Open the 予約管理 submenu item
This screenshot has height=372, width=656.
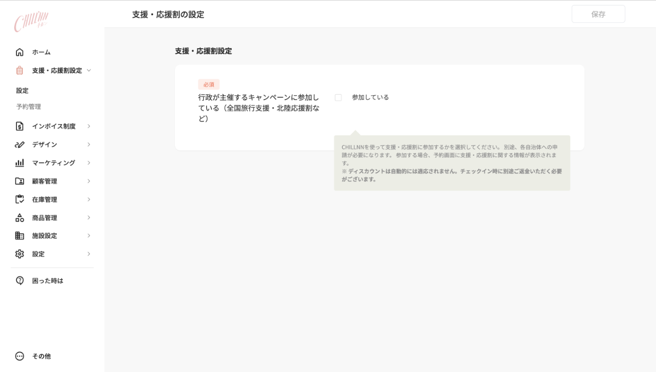(28, 107)
